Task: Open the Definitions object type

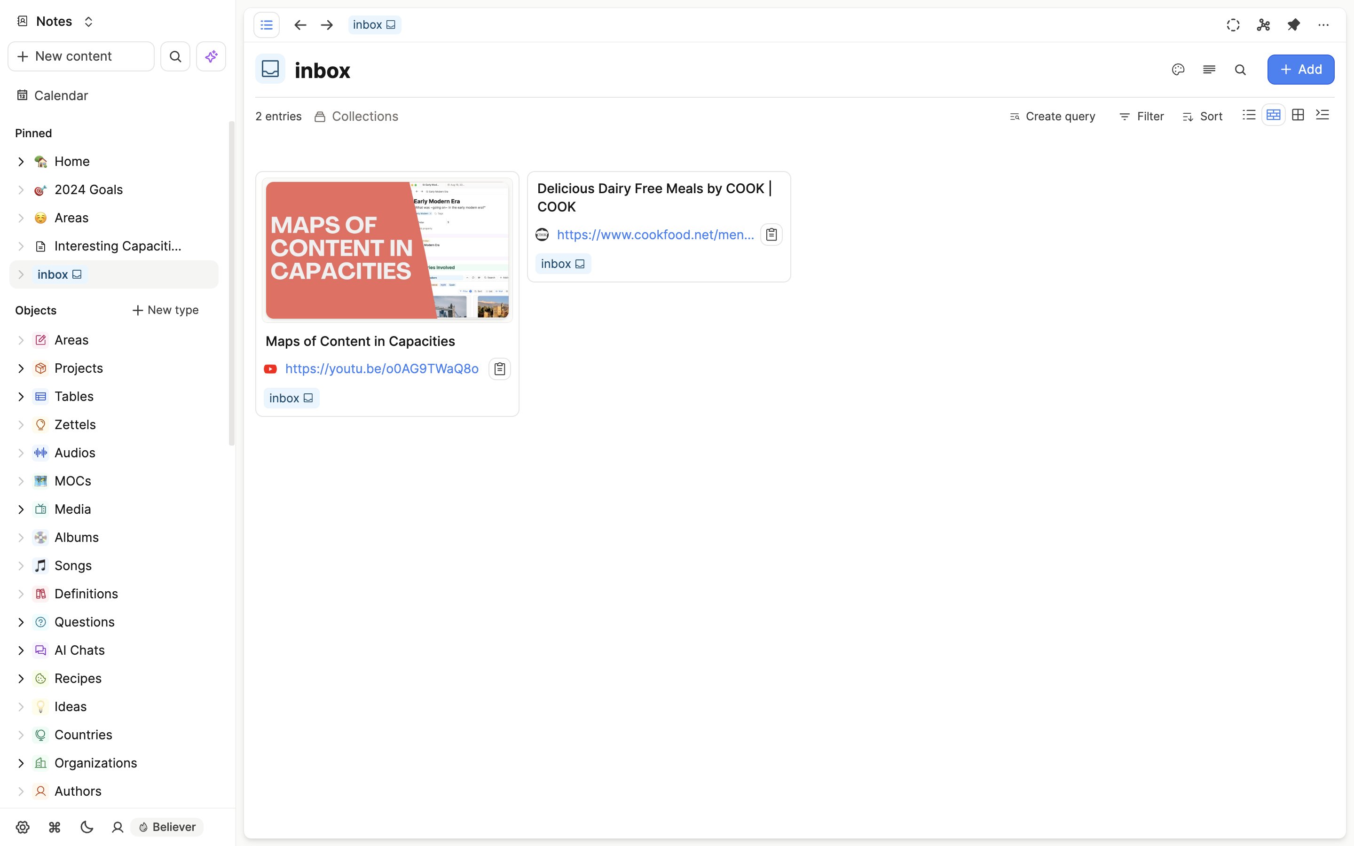Action: 86,594
